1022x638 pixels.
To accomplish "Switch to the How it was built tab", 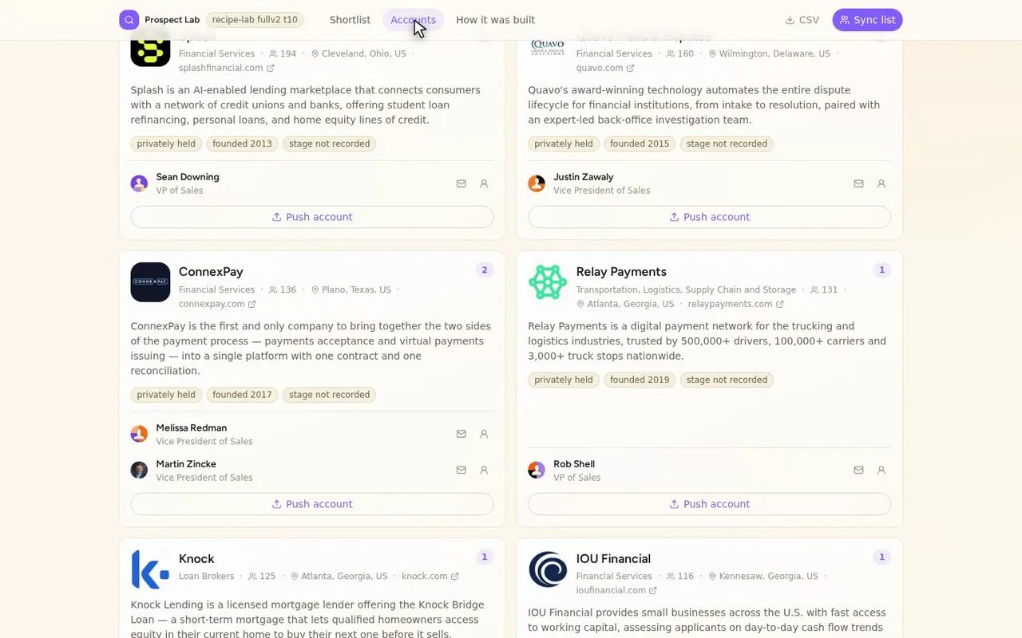I will click(495, 20).
